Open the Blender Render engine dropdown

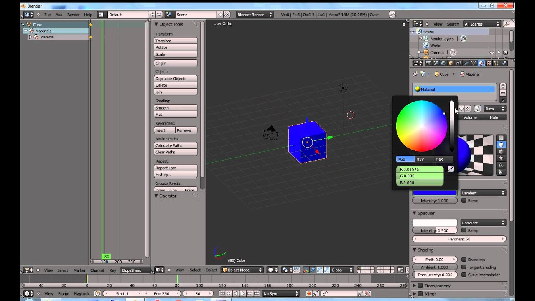coord(255,15)
